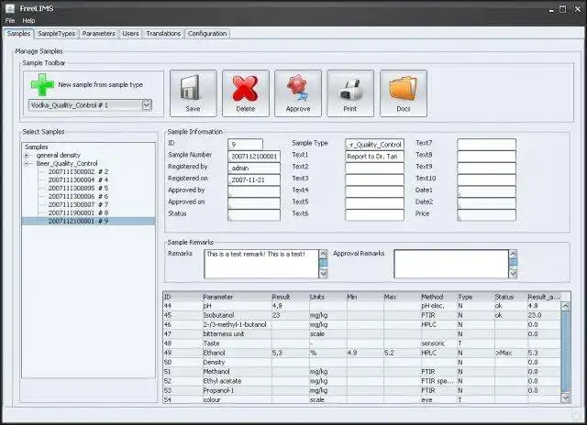Click the FreeLIMS window title icon

pyautogui.click(x=9, y=7)
